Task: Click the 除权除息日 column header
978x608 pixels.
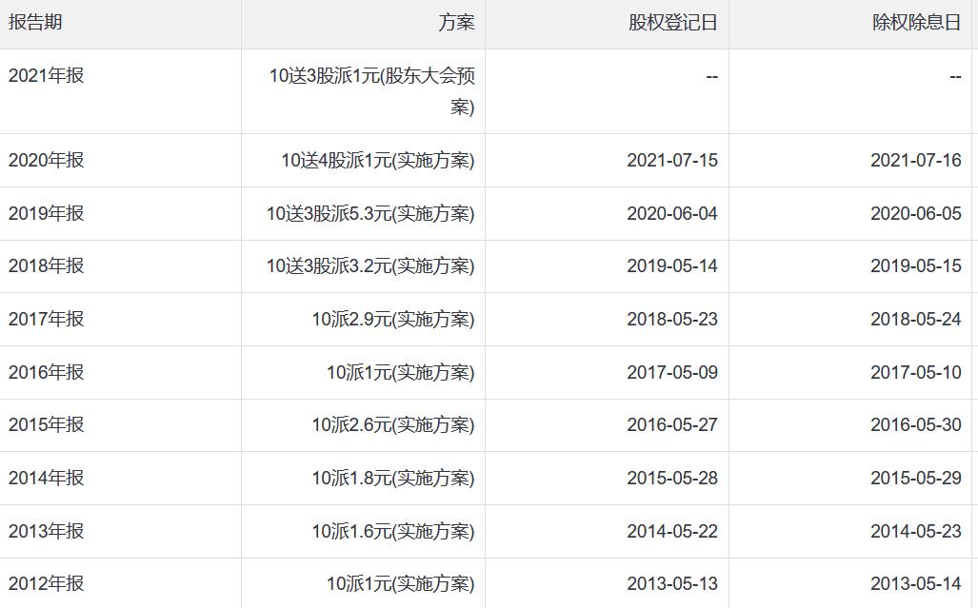Action: tap(916, 23)
